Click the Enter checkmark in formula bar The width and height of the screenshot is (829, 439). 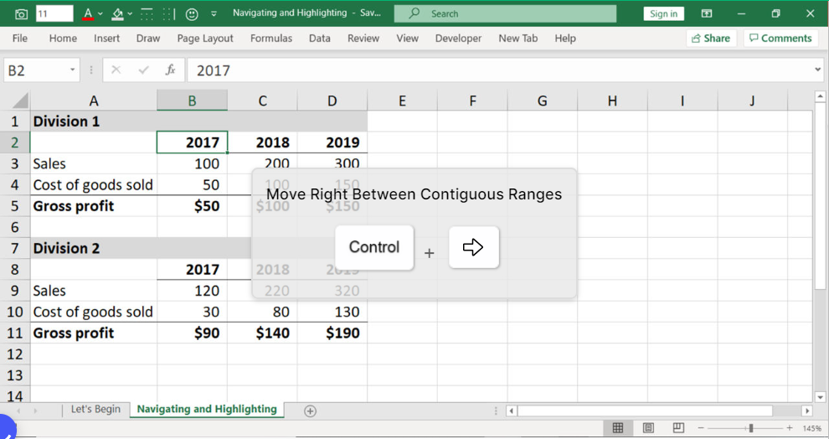(143, 70)
